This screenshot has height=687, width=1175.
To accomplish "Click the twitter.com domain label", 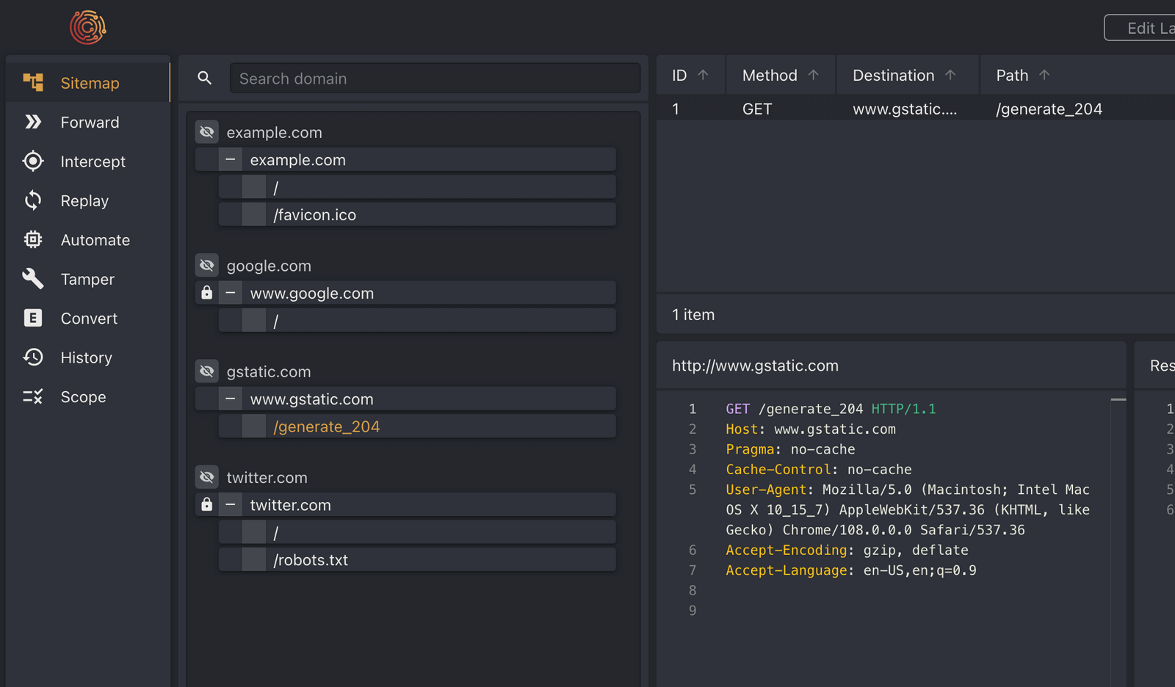I will (267, 477).
